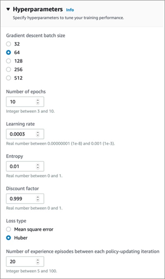Image resolution: width=165 pixels, height=279 pixels.
Task: Click the Discount factor stepper arrows
Action: click(38, 198)
